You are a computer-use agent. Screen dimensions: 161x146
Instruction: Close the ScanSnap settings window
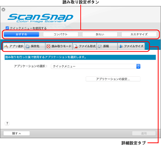pos(3,10)
